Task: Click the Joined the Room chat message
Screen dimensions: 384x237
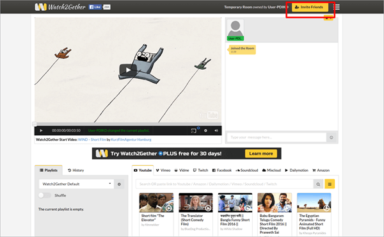Action: click(242, 49)
